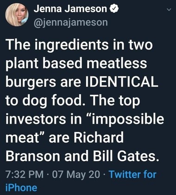Screen dimensions: 176x195
Task: Click the word ingredients in the tweet
Action: tap(72, 45)
